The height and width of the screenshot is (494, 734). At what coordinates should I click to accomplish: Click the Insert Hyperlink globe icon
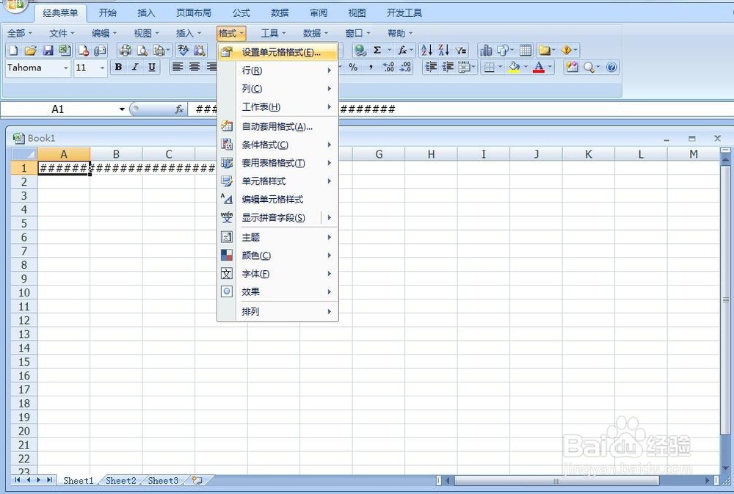coord(360,50)
